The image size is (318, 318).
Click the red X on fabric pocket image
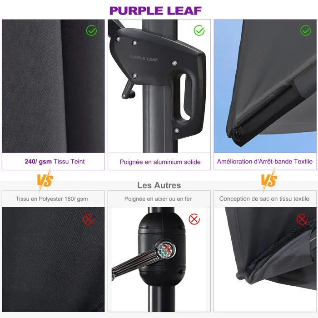(302, 219)
